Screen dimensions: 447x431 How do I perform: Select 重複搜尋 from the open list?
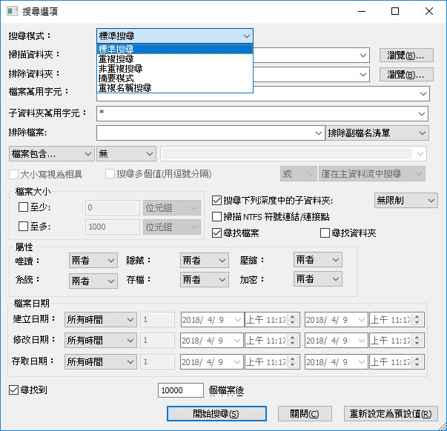(x=116, y=59)
